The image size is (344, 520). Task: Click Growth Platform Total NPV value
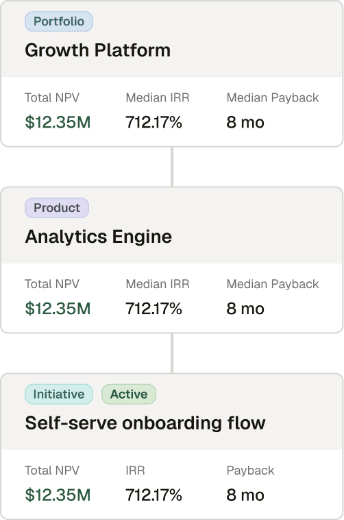click(58, 122)
